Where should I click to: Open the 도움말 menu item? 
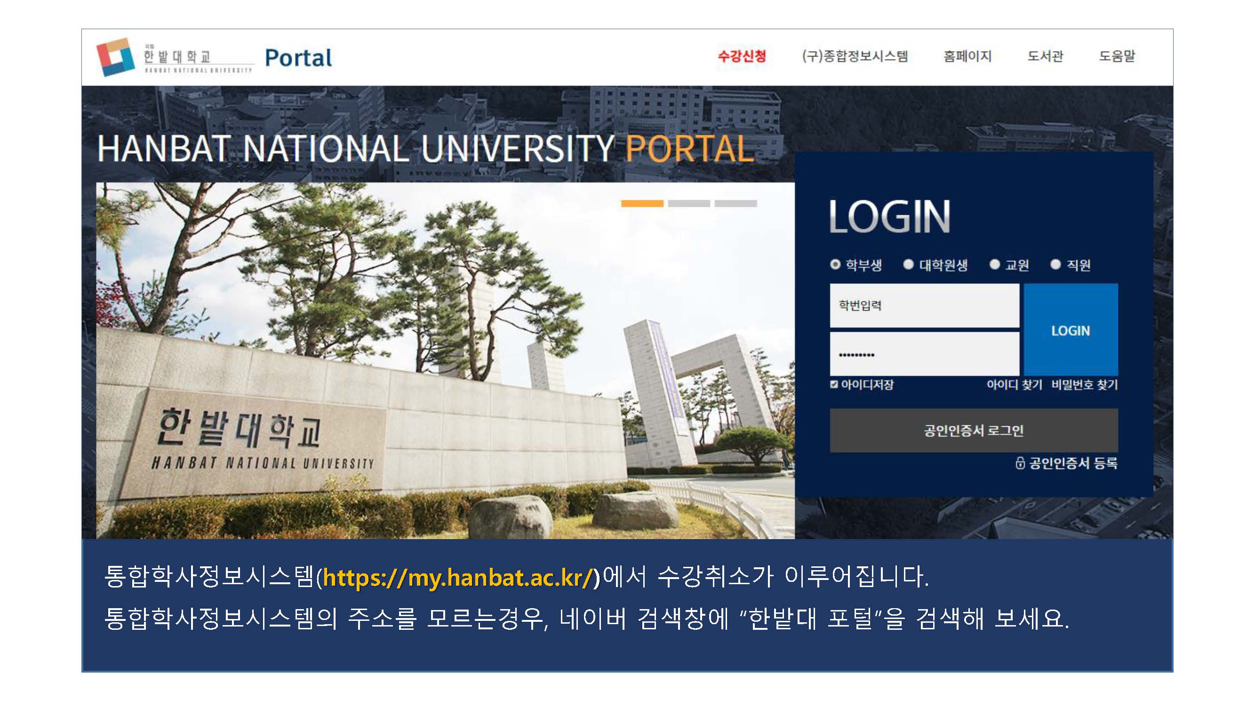pyautogui.click(x=1117, y=56)
